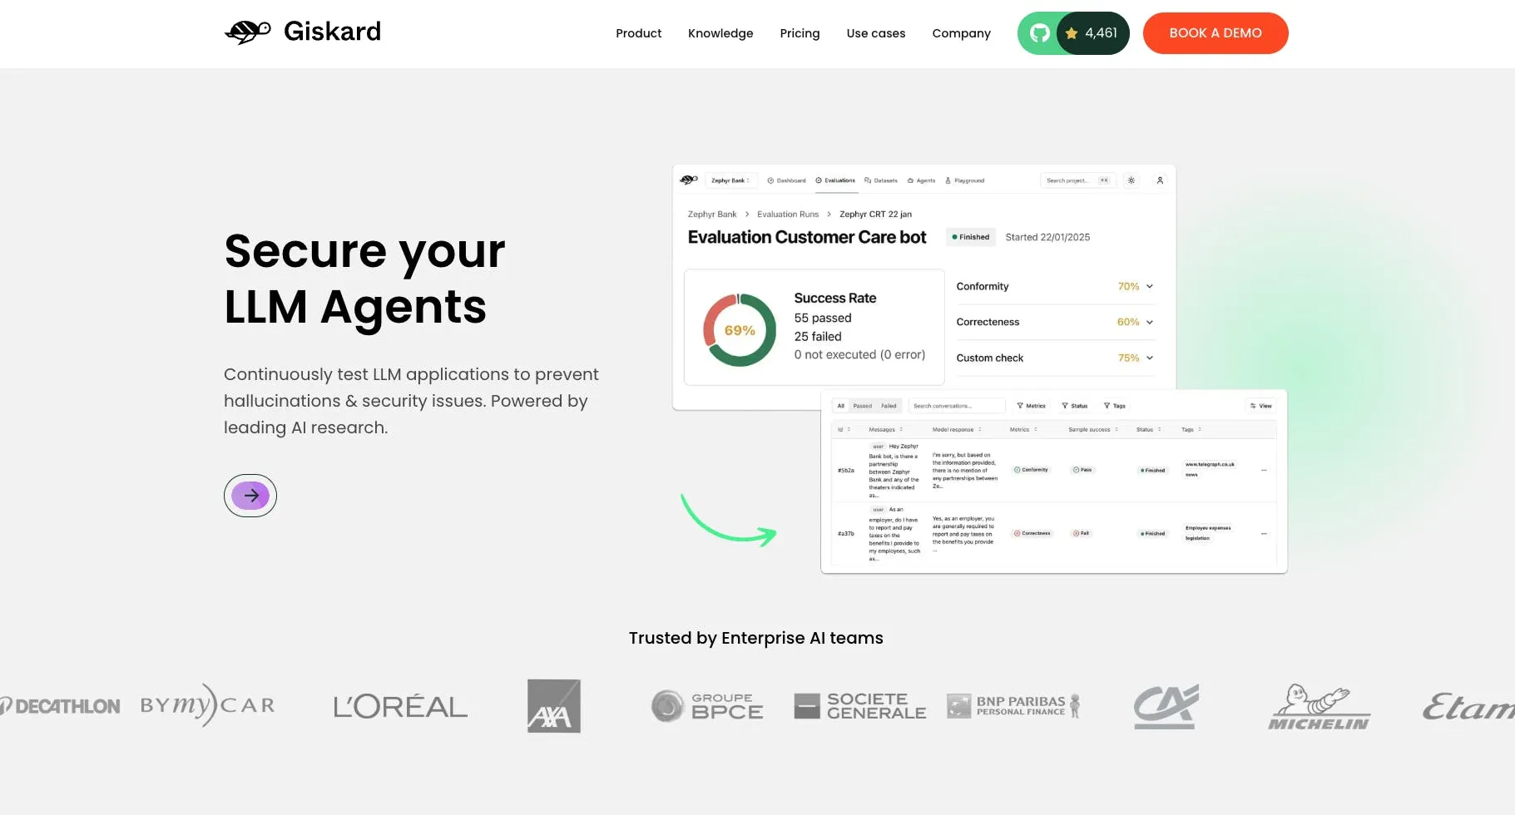Expand the Correctness 60% row

coord(1055,322)
